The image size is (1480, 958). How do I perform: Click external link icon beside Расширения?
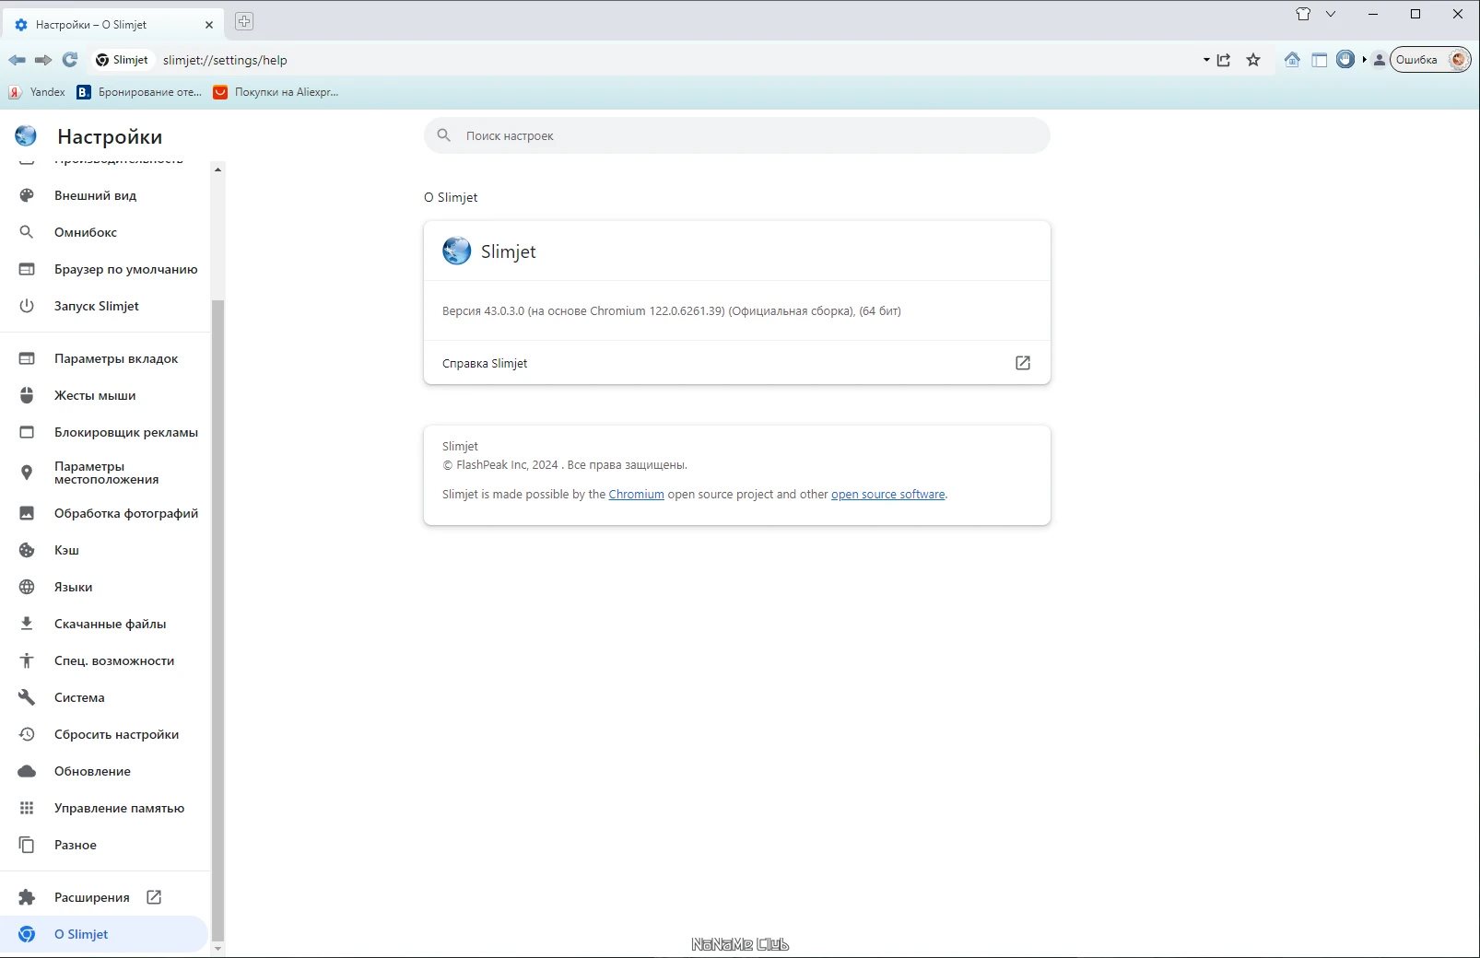point(154,897)
